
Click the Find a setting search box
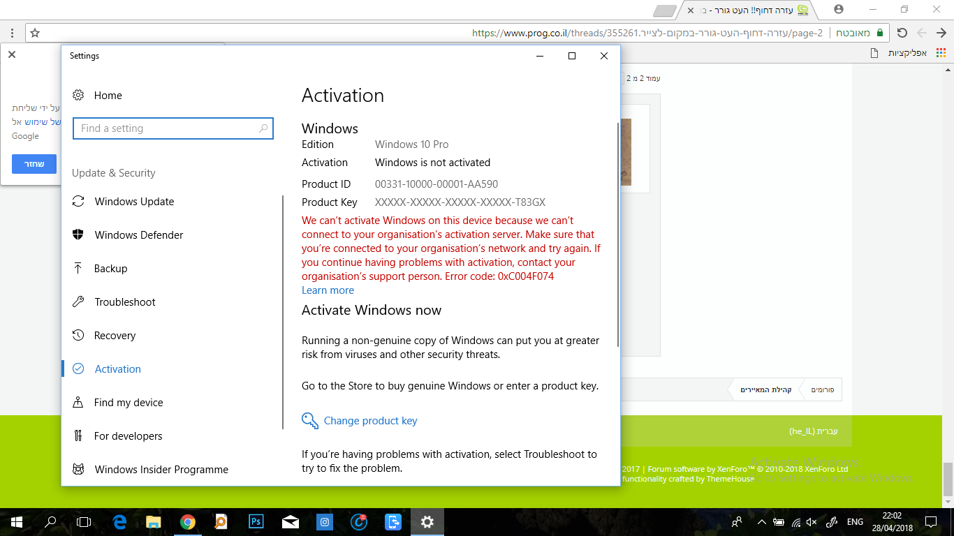173,128
